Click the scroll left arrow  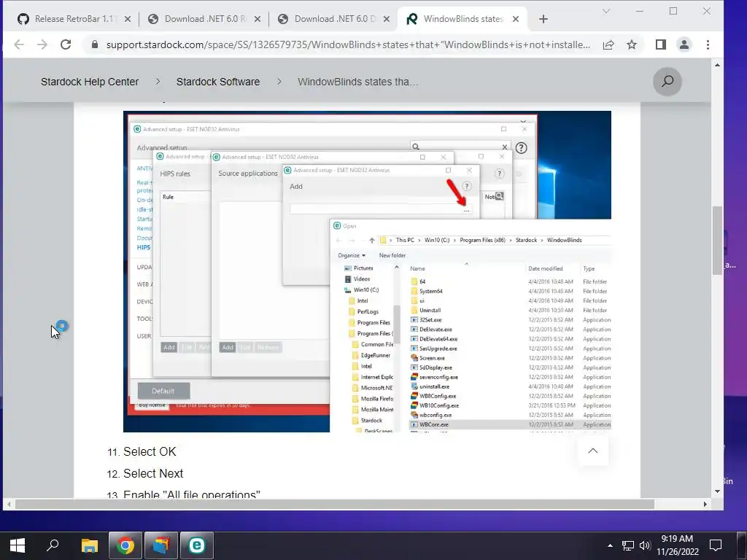(9, 504)
